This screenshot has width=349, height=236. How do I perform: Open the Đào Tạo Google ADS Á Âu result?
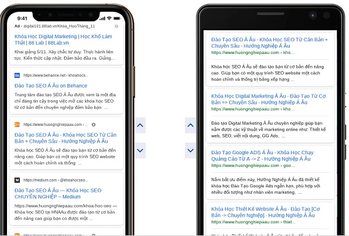pos(262,155)
